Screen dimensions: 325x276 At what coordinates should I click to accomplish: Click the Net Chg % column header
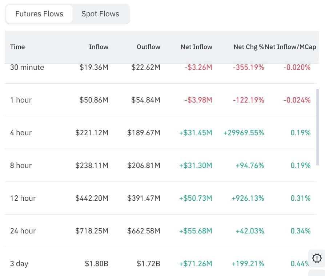[249, 47]
